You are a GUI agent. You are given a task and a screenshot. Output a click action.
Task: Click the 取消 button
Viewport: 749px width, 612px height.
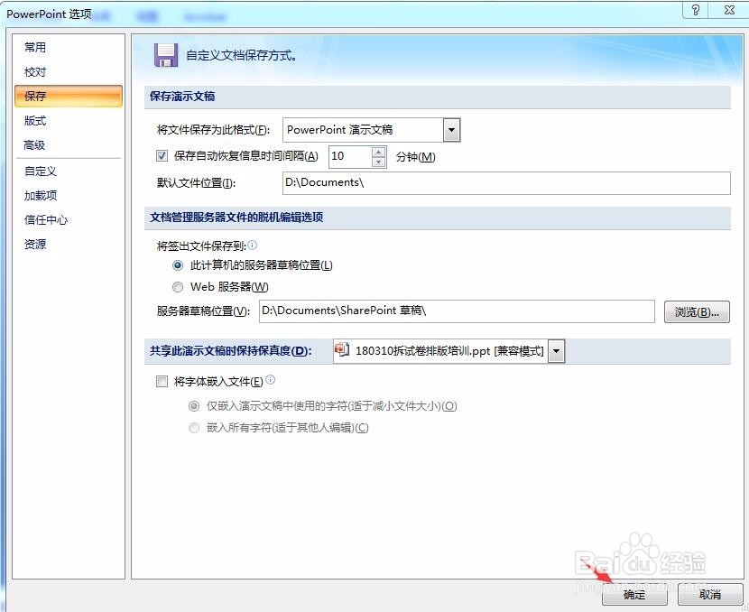pos(710,594)
